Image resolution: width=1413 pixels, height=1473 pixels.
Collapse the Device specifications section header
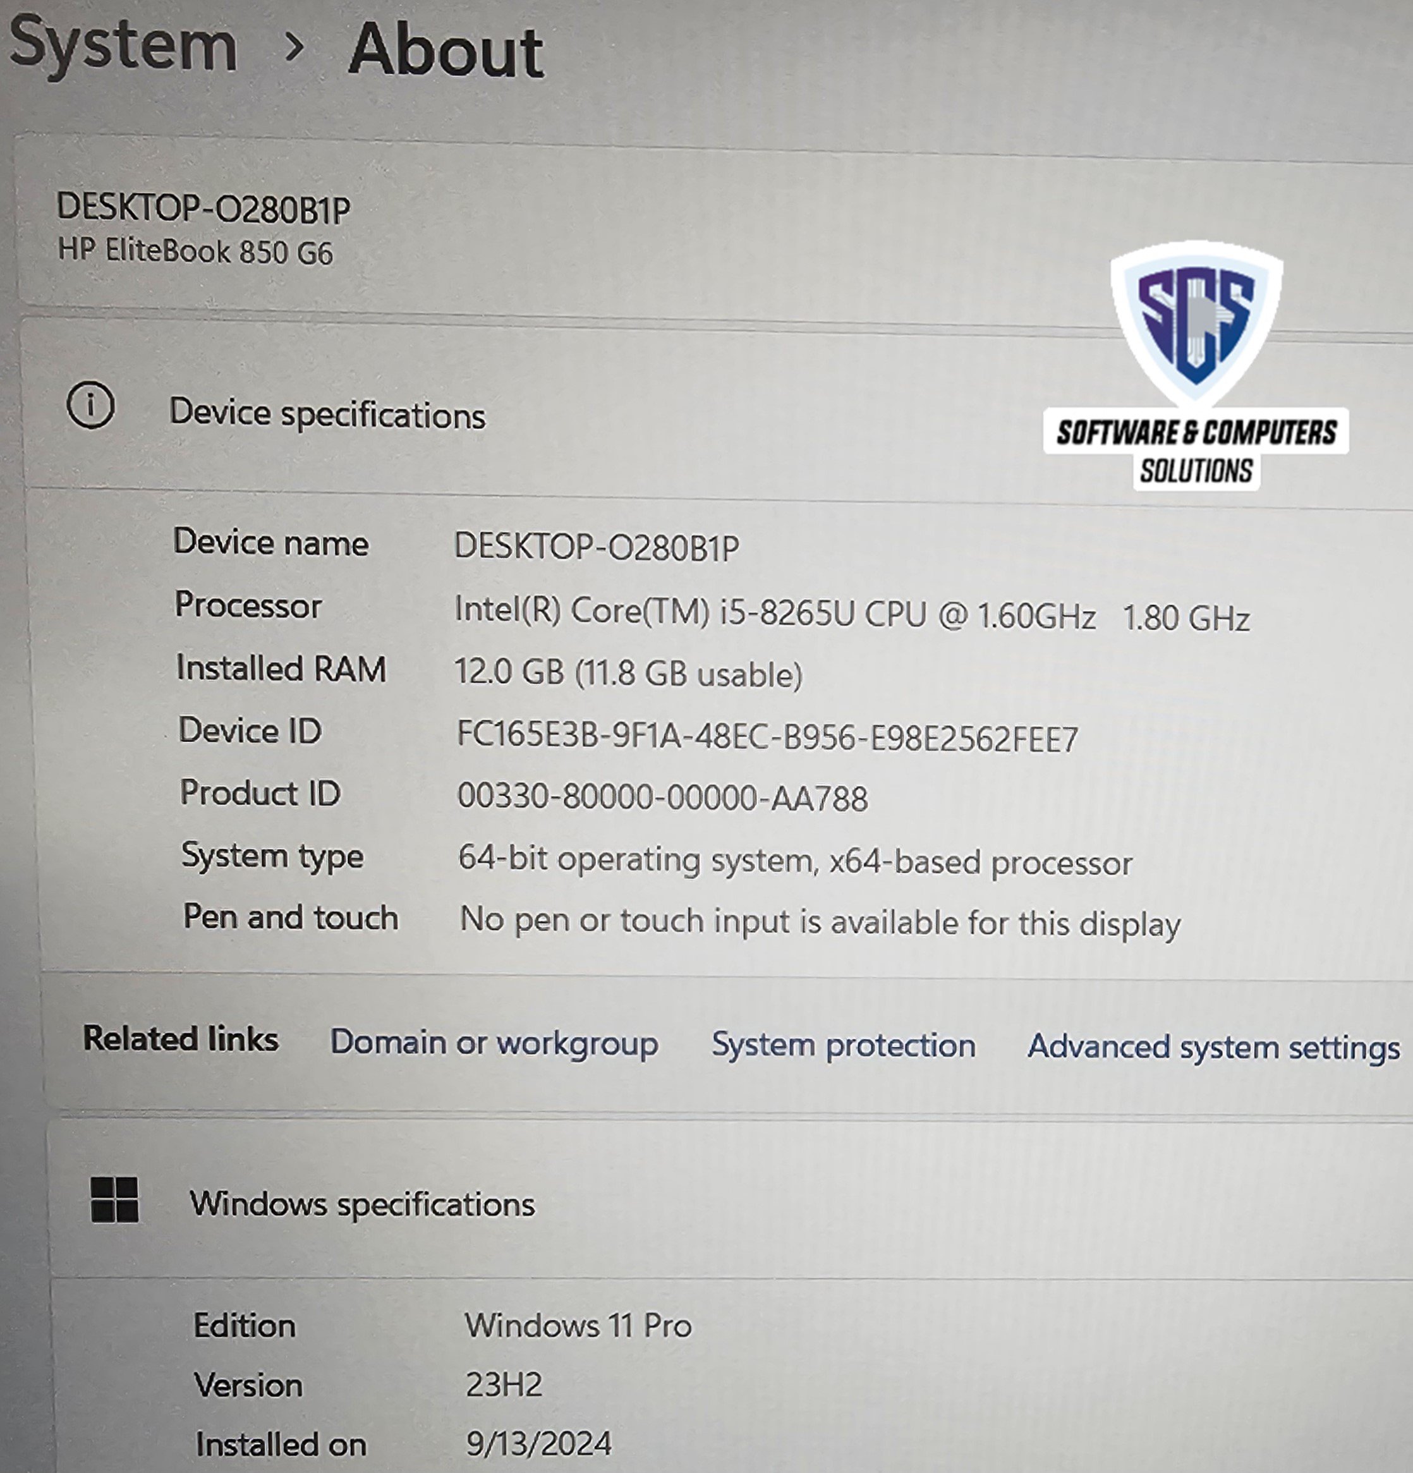pos(718,412)
